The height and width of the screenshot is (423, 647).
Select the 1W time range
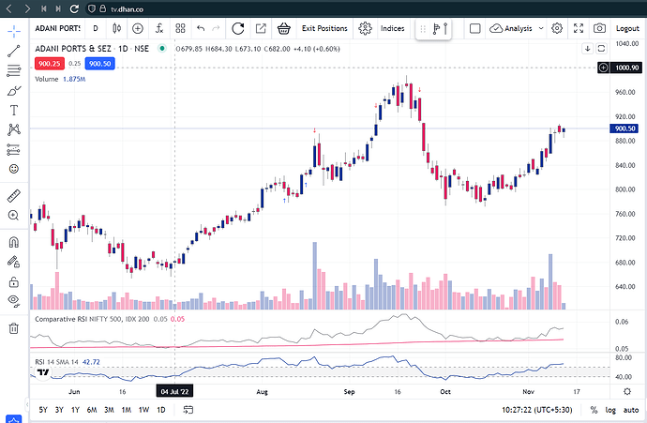(x=143, y=410)
